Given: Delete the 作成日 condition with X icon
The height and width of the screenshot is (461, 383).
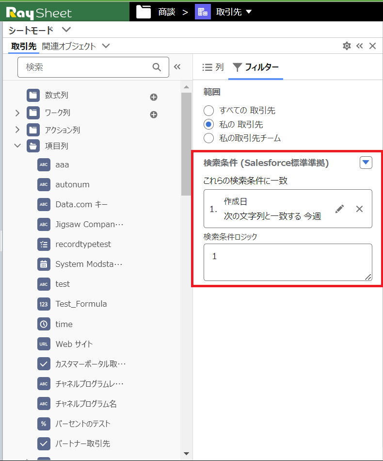Looking at the screenshot, I should pos(359,209).
